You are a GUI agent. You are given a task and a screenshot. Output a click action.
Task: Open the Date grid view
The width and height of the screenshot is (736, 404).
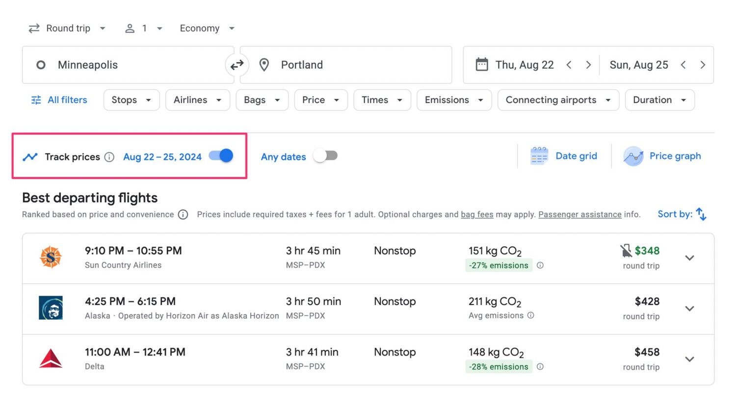click(x=564, y=155)
